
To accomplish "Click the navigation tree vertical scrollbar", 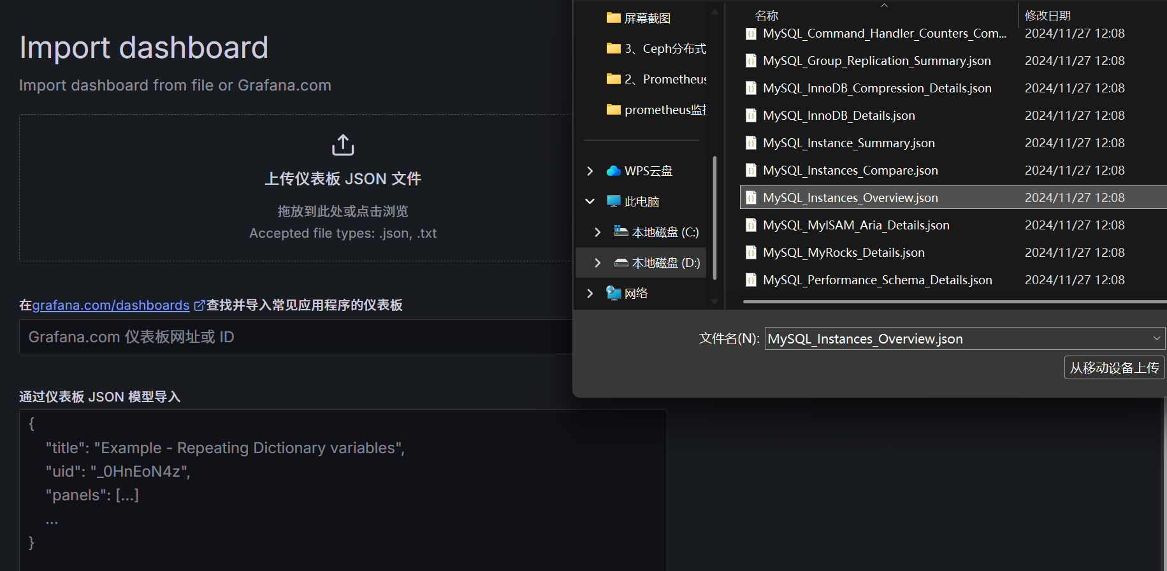I will pyautogui.click(x=714, y=217).
